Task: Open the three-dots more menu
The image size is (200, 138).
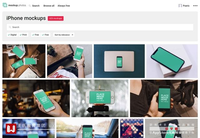Action: click(x=195, y=6)
